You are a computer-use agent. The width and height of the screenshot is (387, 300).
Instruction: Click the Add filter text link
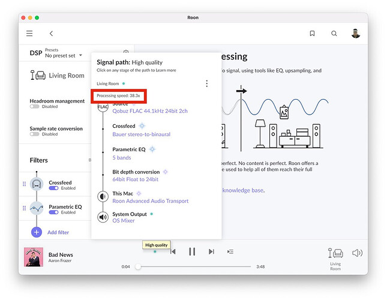tap(58, 232)
